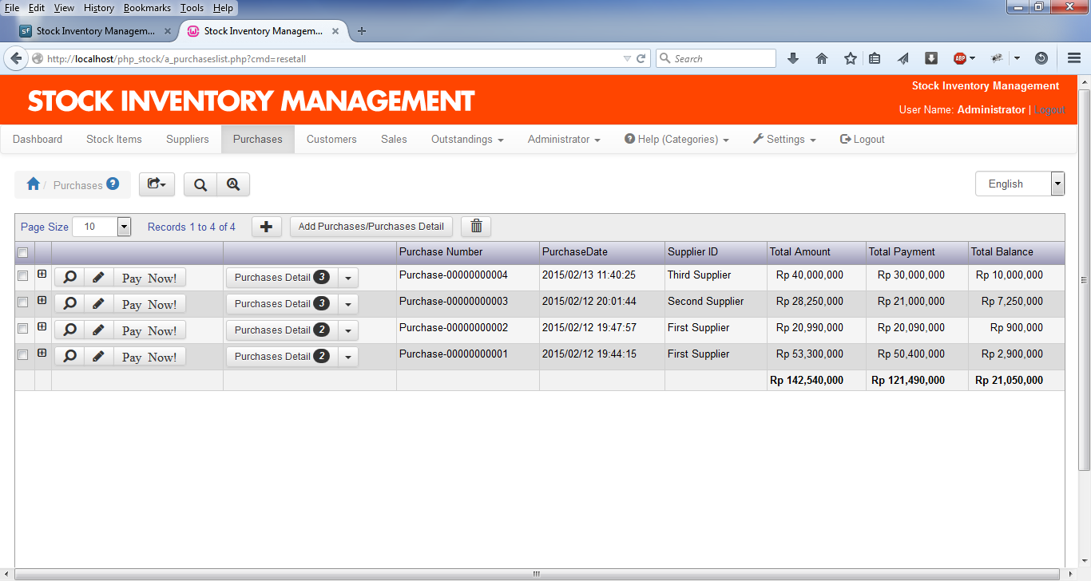Open Purchases Detail caret for Purchase-00000000002

pos(348,330)
